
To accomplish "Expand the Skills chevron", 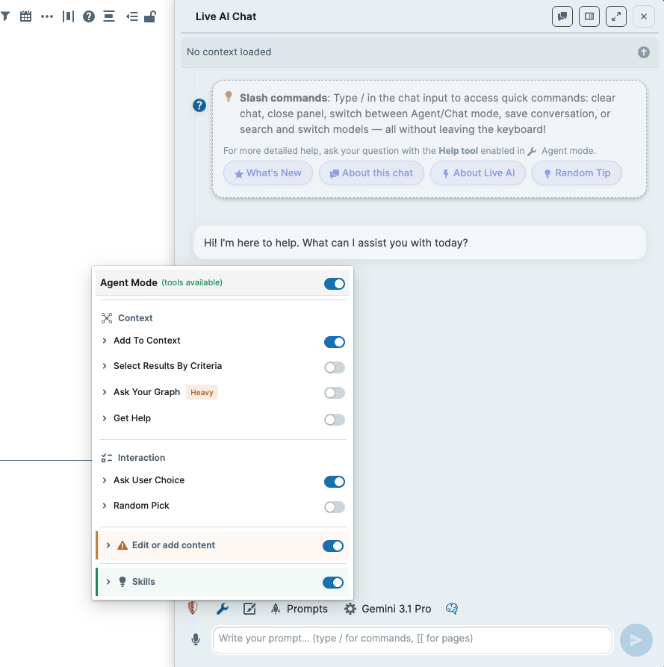I will pos(108,582).
